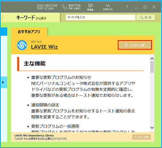
Task: Expand the left side panel arrow
Action: click(4, 82)
